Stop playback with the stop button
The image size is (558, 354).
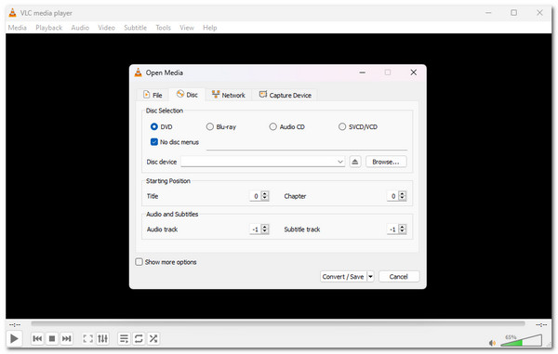(52, 338)
